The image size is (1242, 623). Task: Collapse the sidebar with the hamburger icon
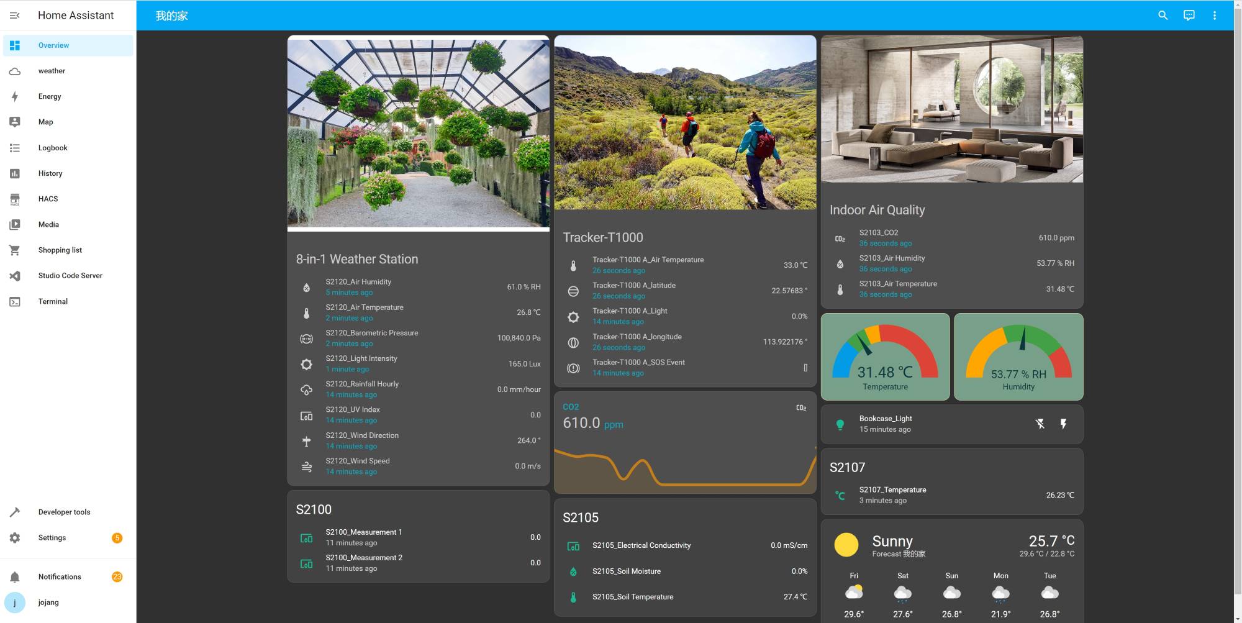15,16
